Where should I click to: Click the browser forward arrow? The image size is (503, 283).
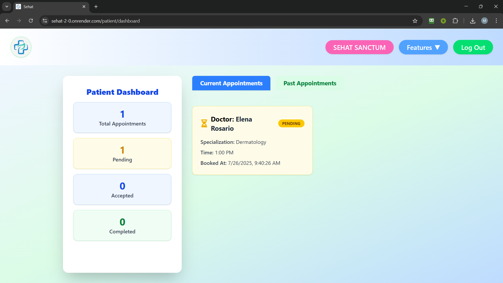coord(19,21)
